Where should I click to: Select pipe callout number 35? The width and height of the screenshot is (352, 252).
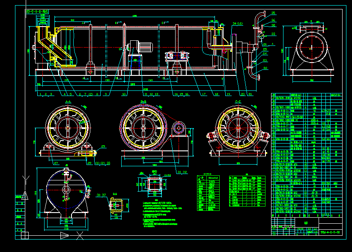[x=273, y=13]
